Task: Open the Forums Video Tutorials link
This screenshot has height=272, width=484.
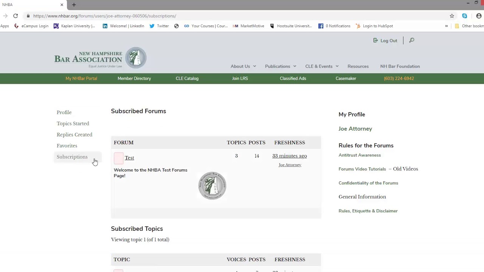Action: point(362,169)
